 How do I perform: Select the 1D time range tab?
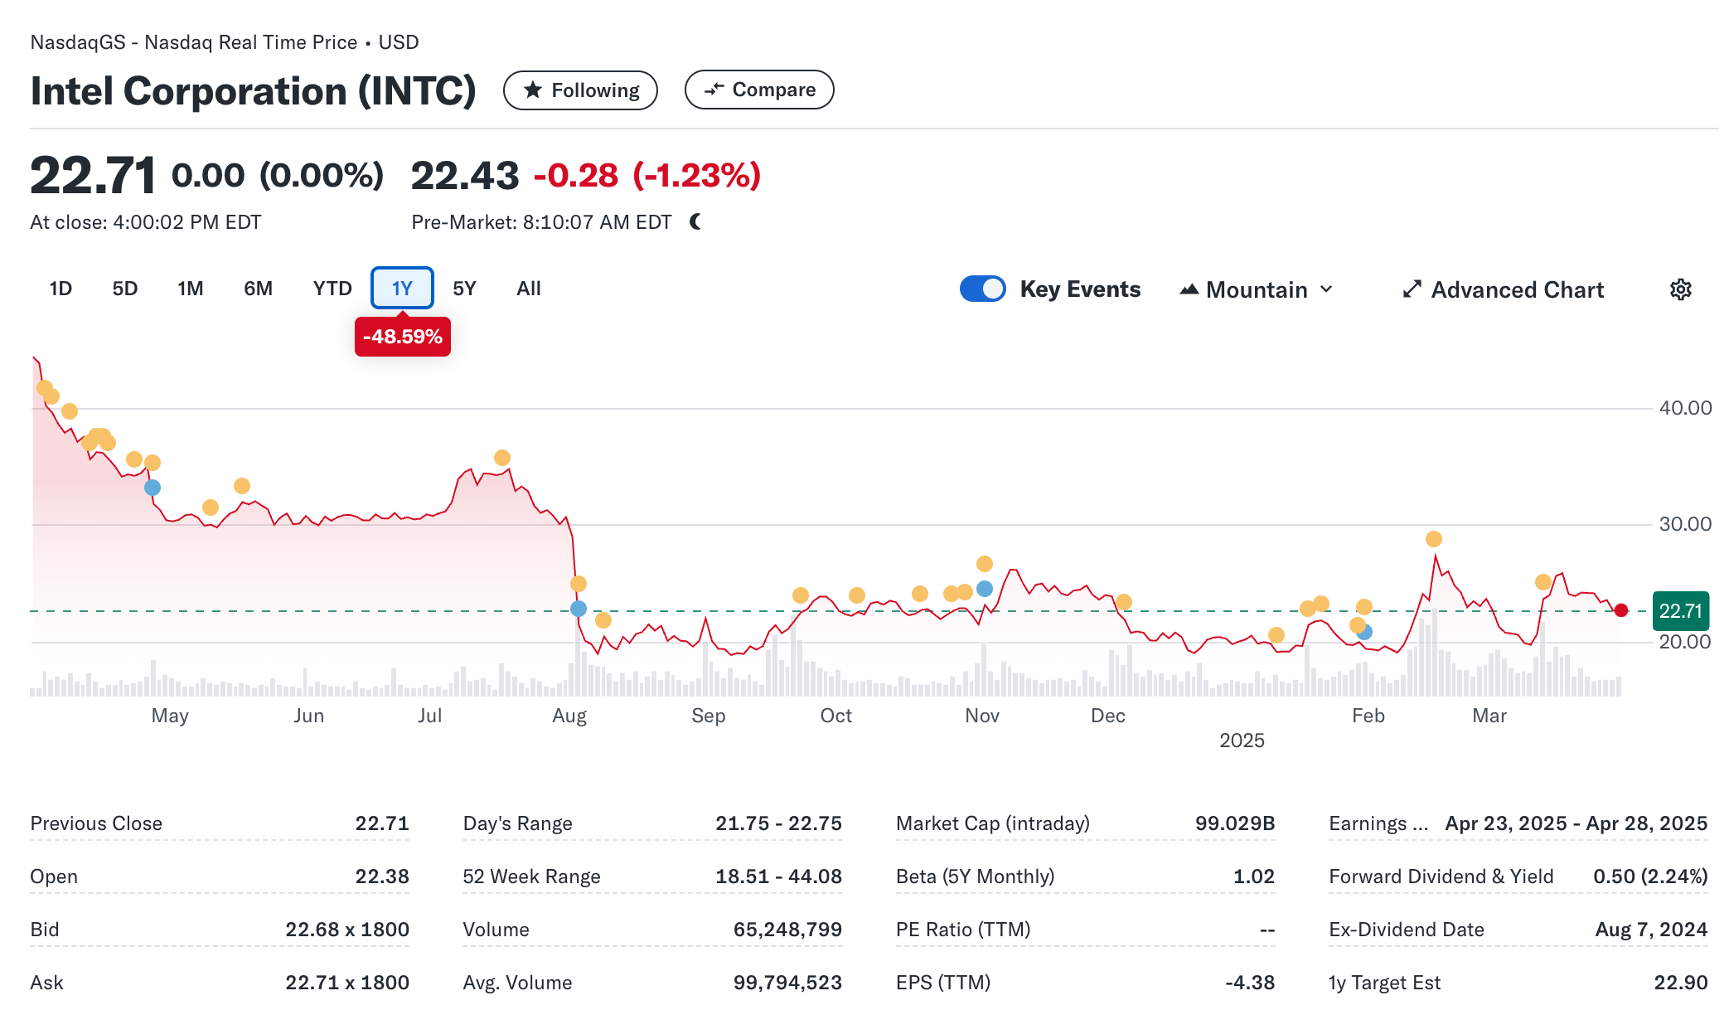tap(61, 289)
